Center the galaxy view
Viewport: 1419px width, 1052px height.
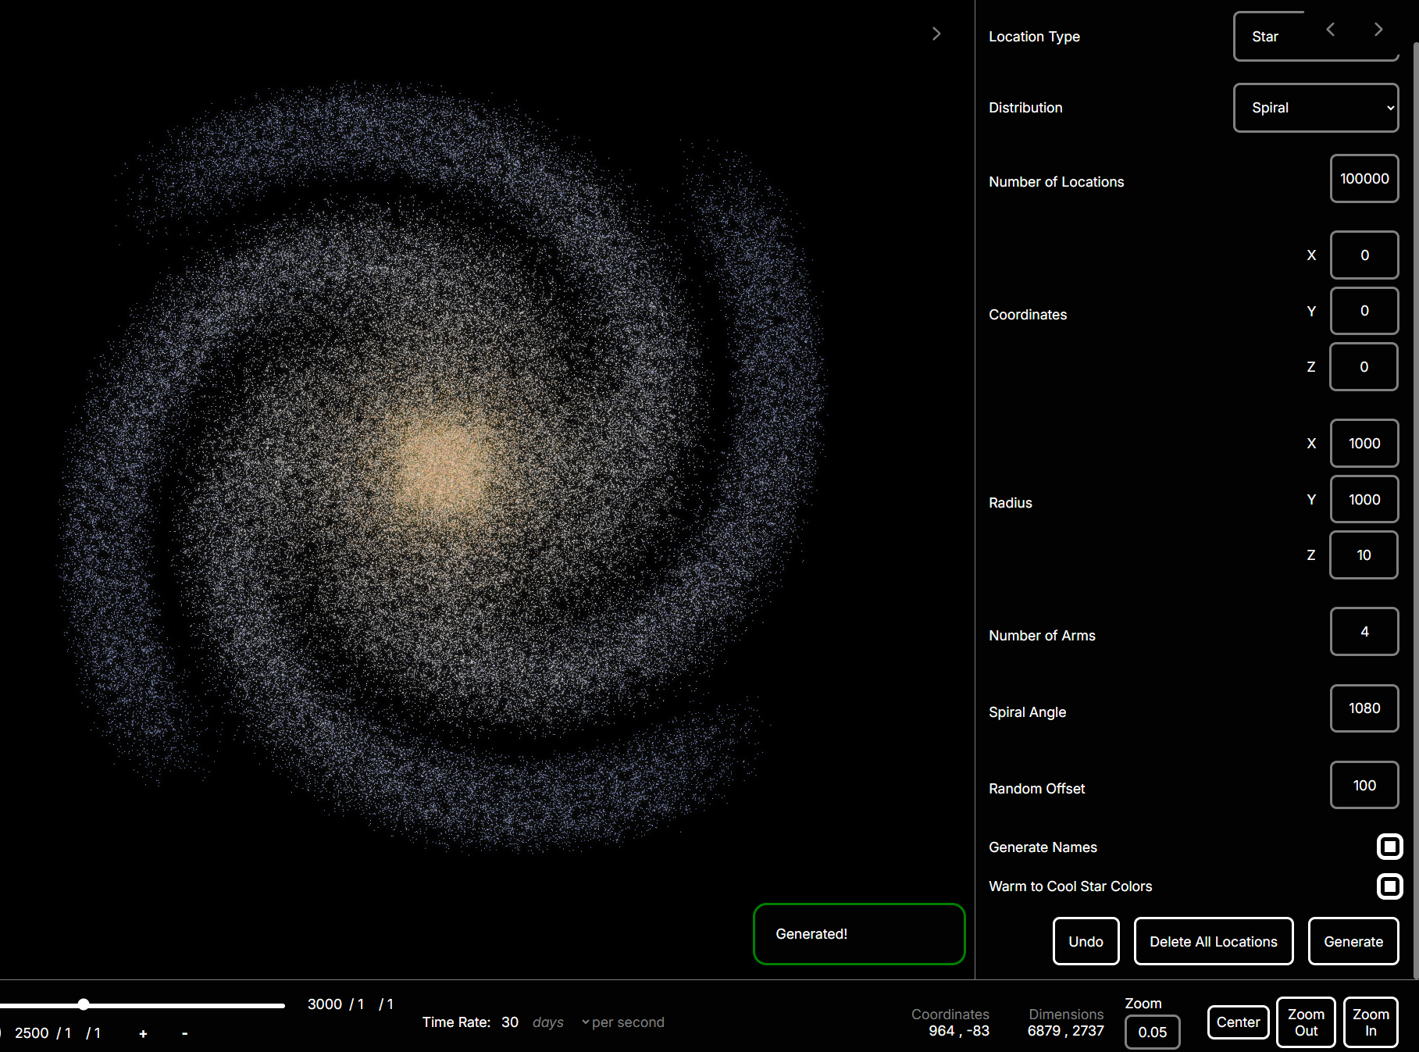click(1238, 1022)
